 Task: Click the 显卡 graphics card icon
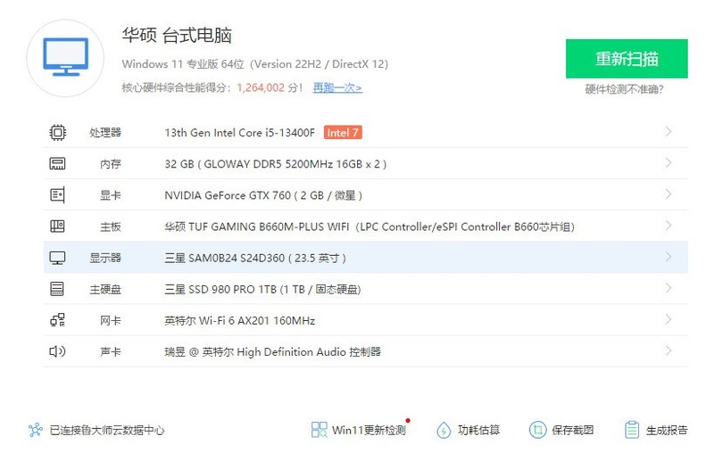[x=57, y=195]
